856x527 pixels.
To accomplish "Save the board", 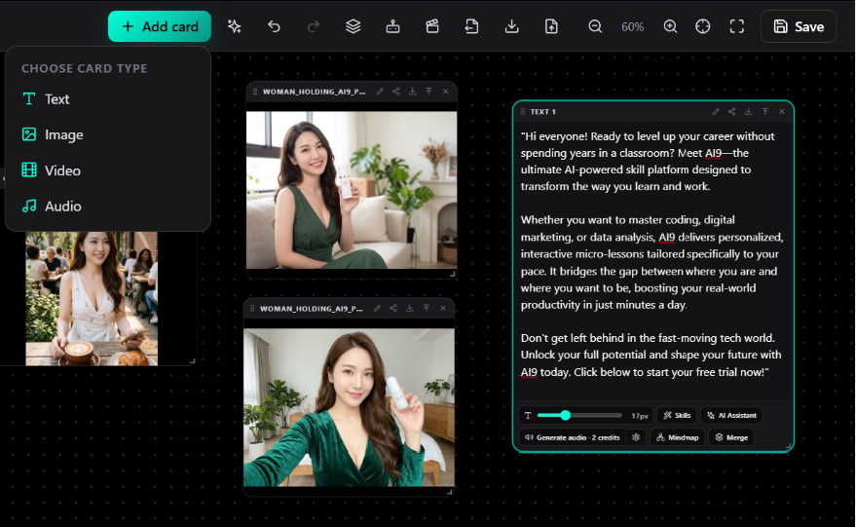I will click(x=799, y=26).
